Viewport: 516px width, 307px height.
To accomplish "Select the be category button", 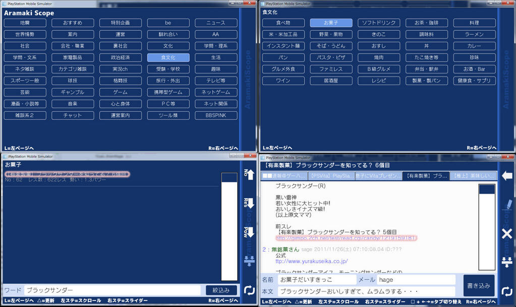I will tap(168, 23).
